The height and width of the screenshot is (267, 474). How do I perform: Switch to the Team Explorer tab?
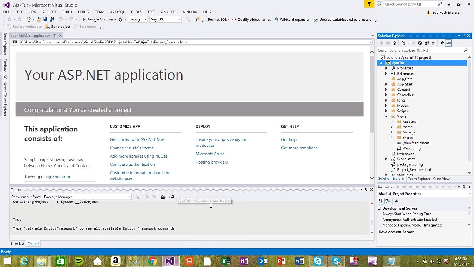click(x=419, y=179)
